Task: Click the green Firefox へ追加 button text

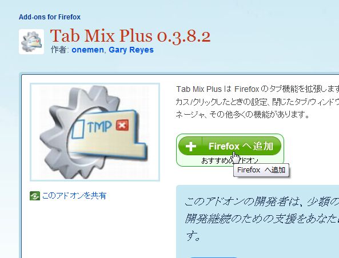Action: pyautogui.click(x=241, y=146)
